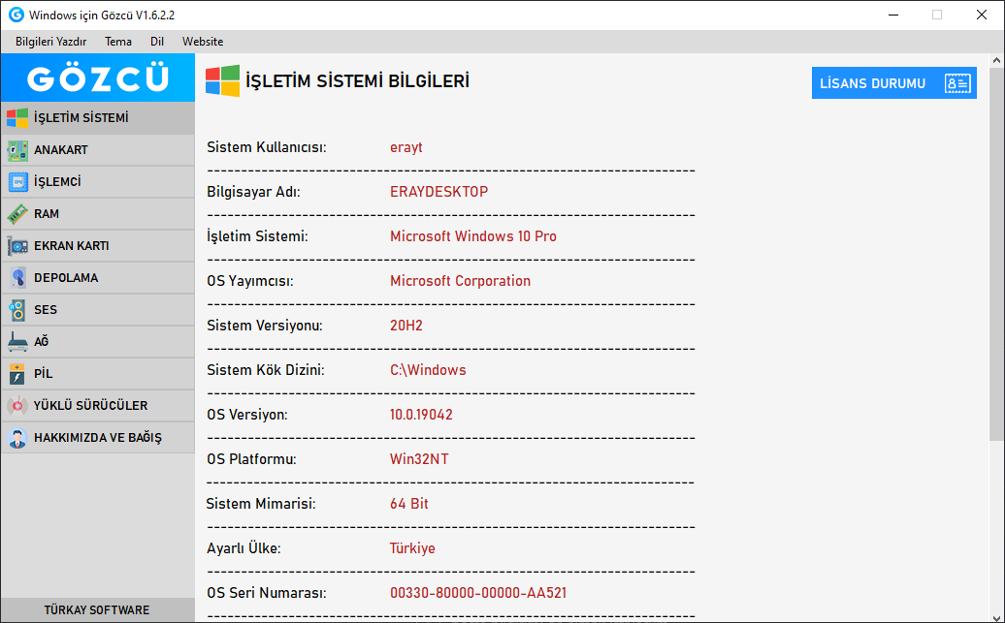
Task: Click the router icon next to AĞ
Action: pyautogui.click(x=17, y=342)
